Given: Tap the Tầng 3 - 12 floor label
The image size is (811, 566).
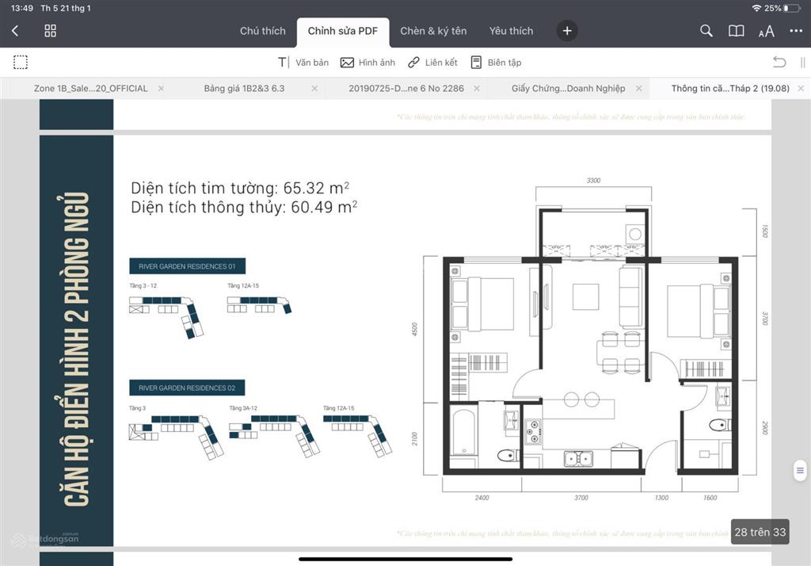Looking at the screenshot, I should point(143,285).
